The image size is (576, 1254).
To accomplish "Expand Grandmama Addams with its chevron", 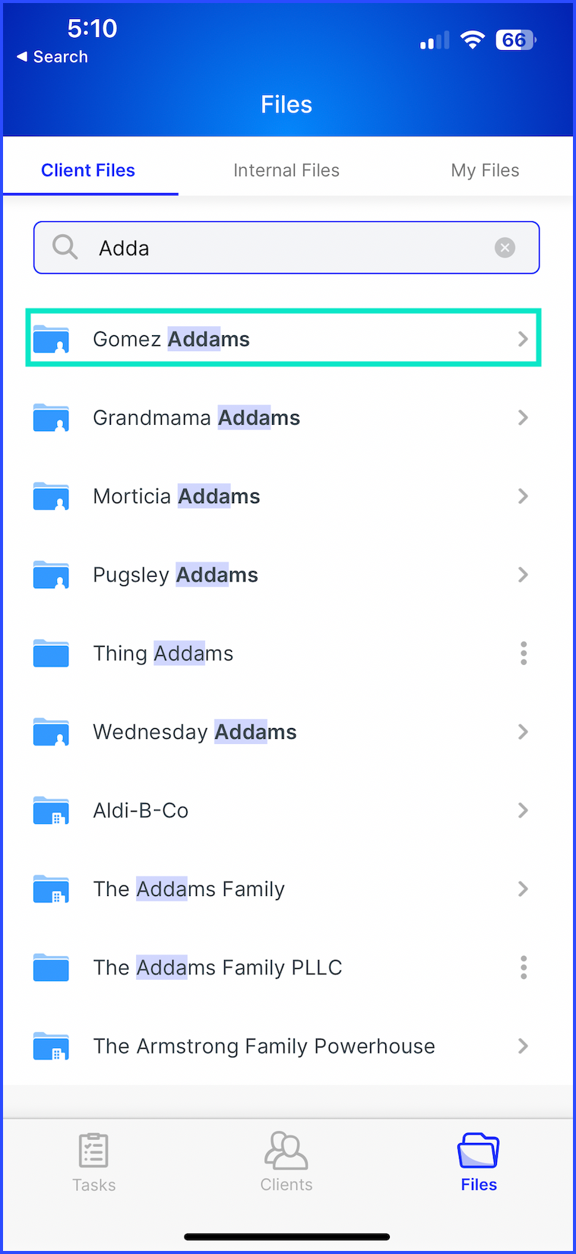I will pos(523,417).
